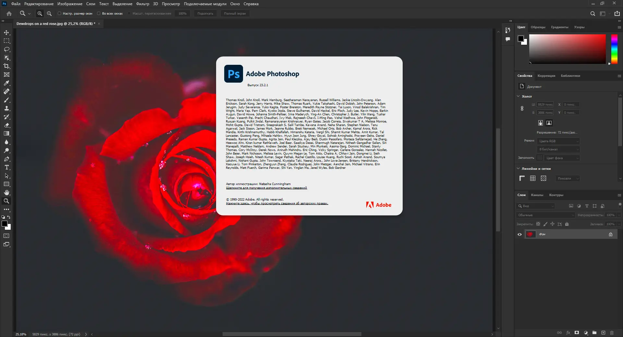The height and width of the screenshot is (337, 623).
Task: Select the Healing Brush tool
Action: click(6, 91)
